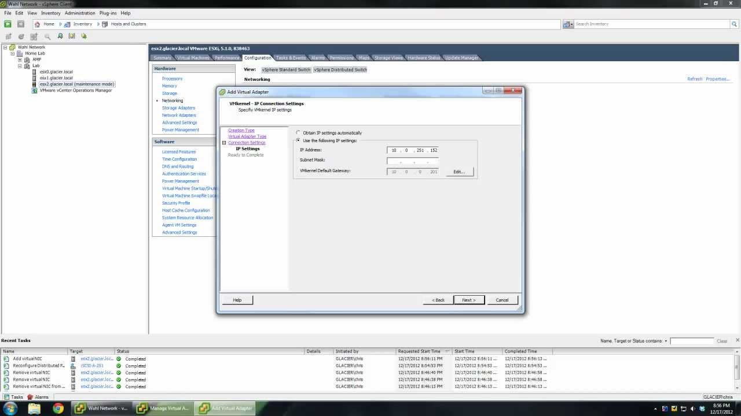
Task: Select esx1.glacier.local host in tree
Action: coord(56,78)
